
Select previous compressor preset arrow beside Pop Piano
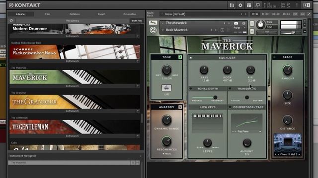click(x=233, y=132)
